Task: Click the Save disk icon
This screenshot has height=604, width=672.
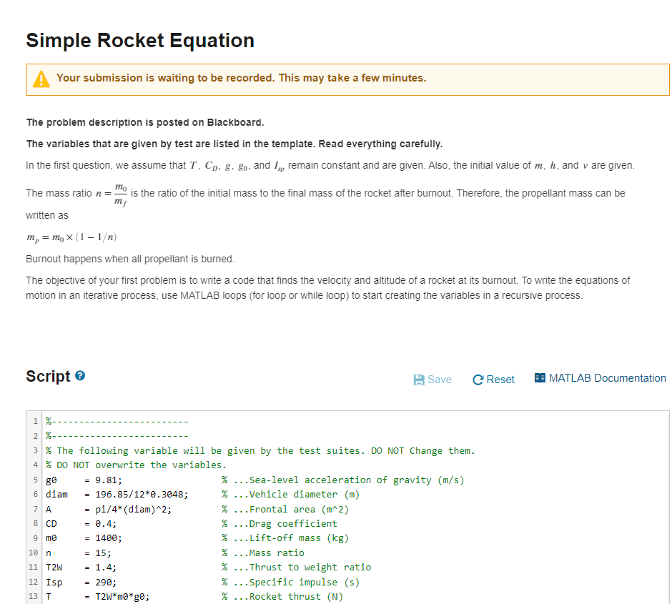Action: click(420, 380)
